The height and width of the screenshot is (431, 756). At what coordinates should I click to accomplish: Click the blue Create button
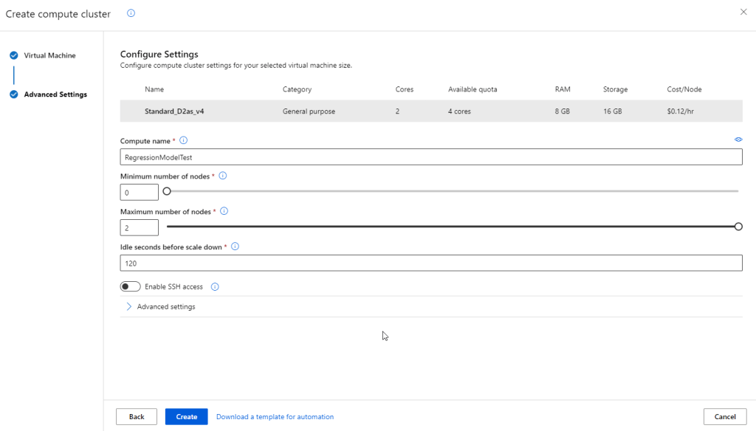pos(186,417)
